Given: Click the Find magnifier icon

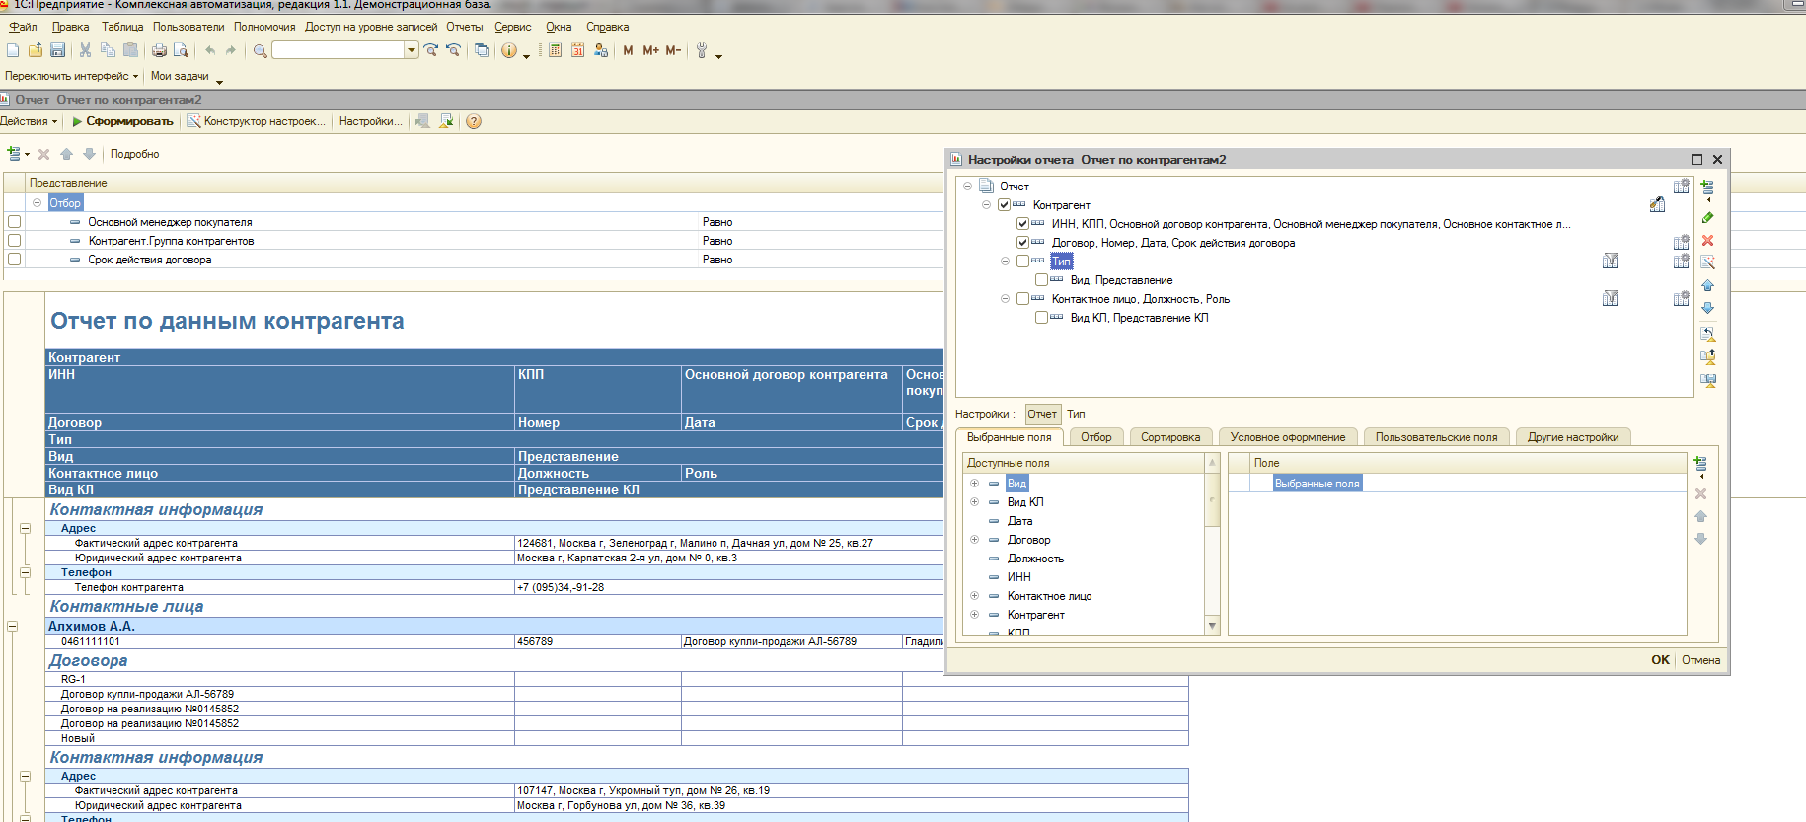Looking at the screenshot, I should [x=260, y=50].
